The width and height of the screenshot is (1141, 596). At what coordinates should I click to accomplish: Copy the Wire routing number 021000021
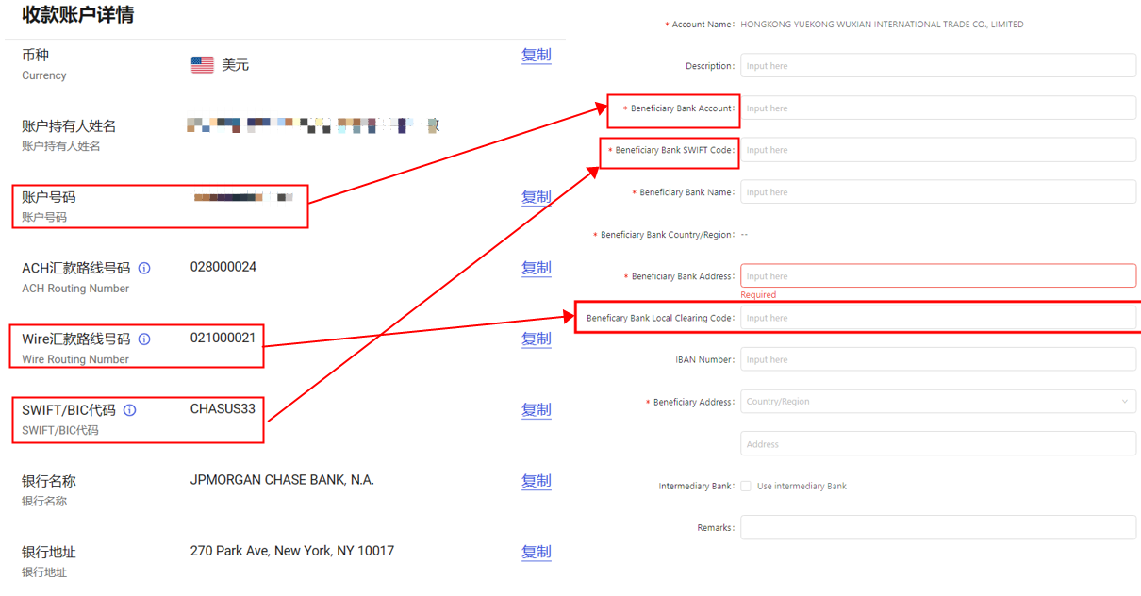click(536, 339)
